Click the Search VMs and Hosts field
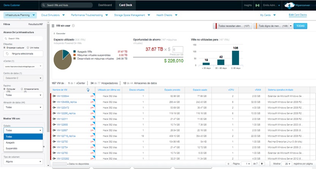This screenshot has width=316, height=169. tap(66, 5)
